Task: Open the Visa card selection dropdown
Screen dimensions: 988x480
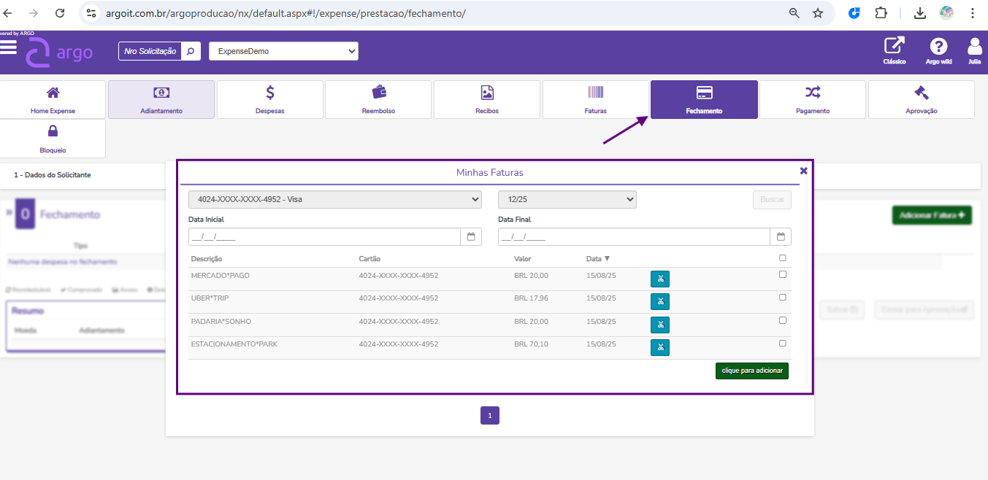Action: (x=334, y=199)
